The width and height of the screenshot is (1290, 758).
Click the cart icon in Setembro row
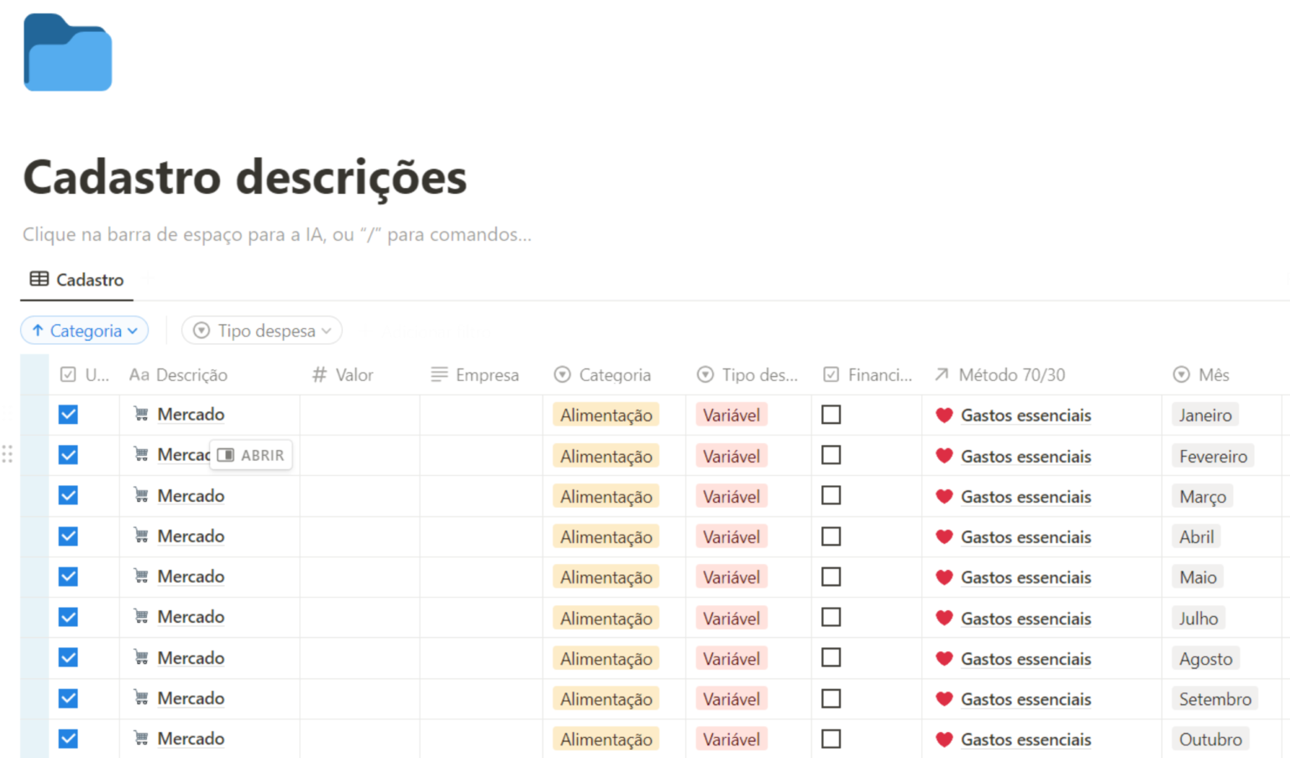141,698
